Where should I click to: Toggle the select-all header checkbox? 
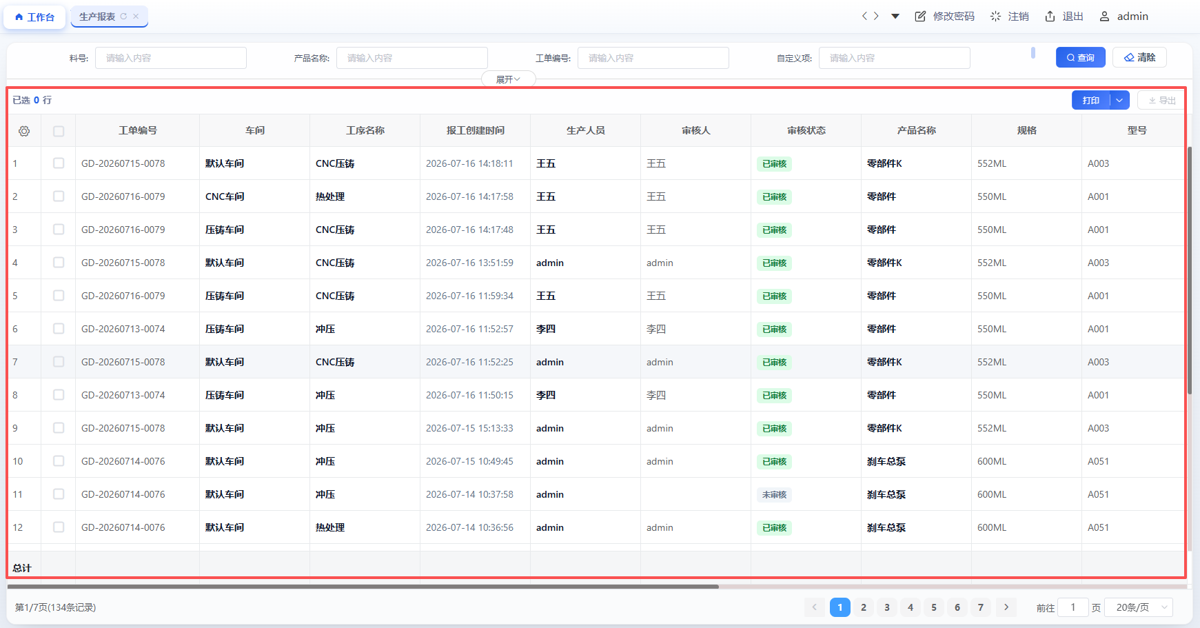[59, 131]
